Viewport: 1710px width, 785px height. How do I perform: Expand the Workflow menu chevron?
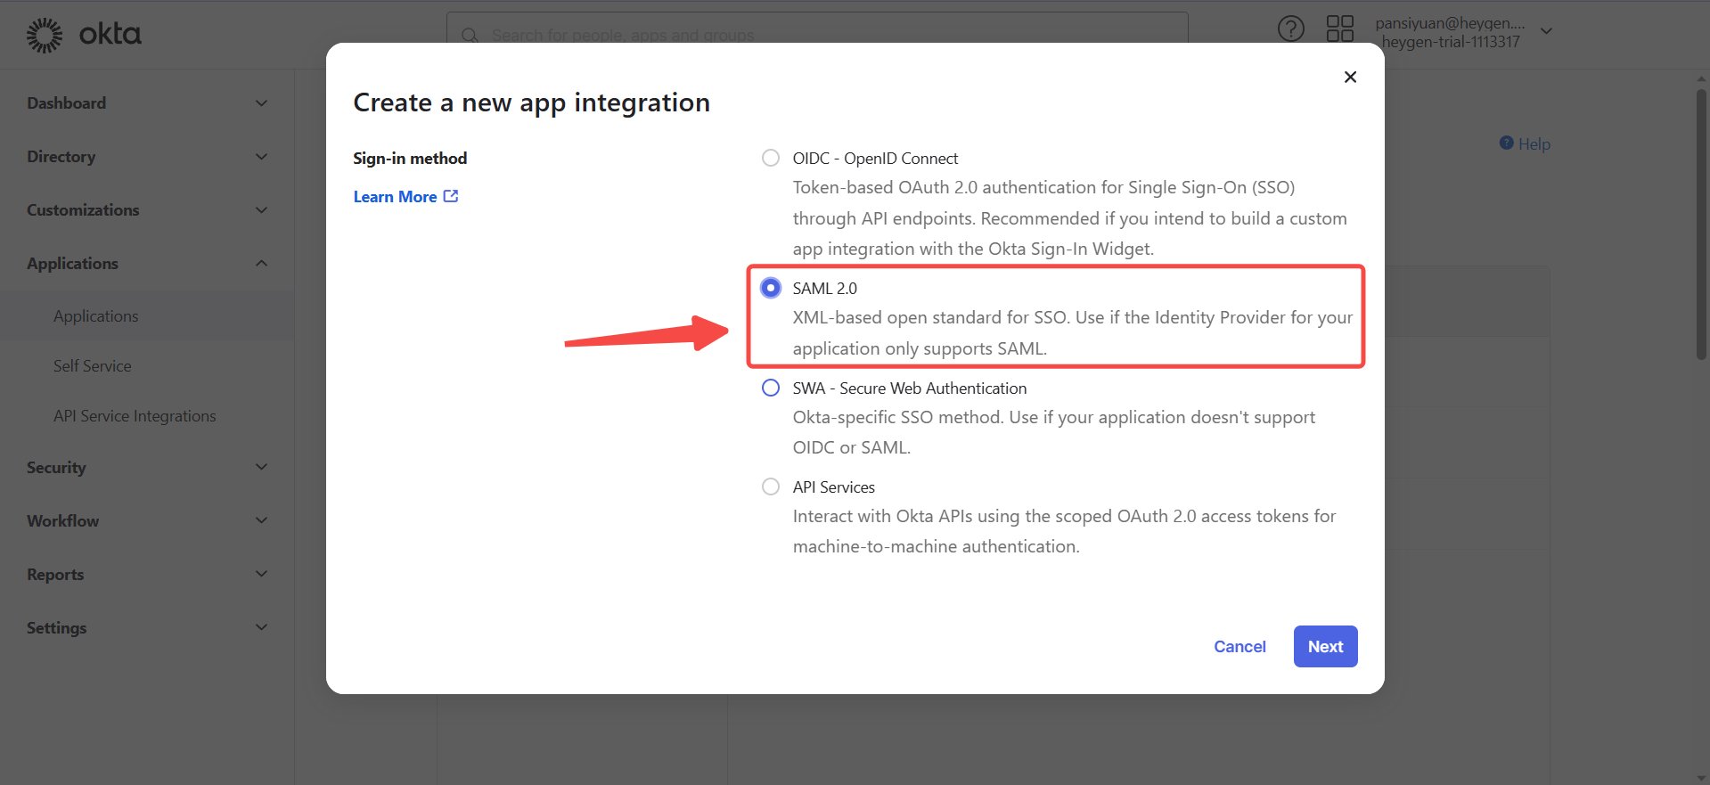[x=261, y=520]
